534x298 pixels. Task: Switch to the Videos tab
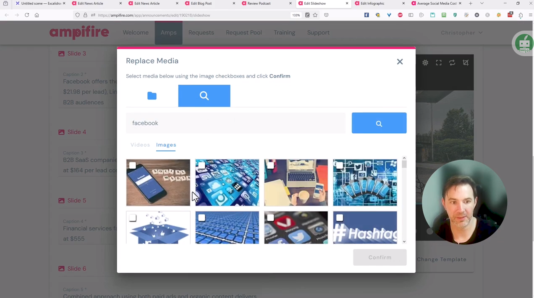click(x=140, y=145)
